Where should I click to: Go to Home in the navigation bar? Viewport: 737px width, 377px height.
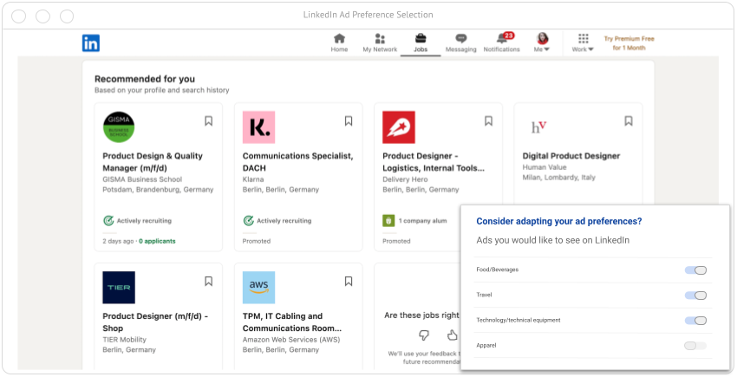339,43
